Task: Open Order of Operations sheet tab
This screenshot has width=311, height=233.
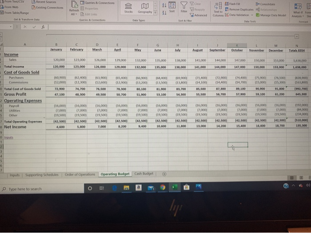Action: 80,174
